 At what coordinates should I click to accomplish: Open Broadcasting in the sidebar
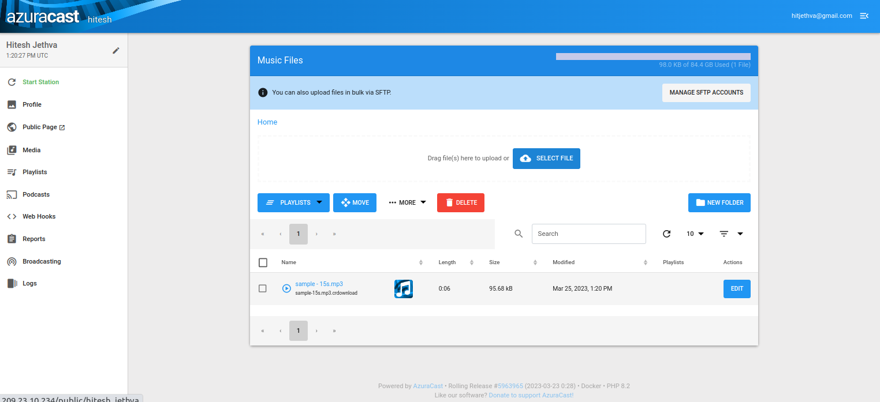(x=42, y=261)
